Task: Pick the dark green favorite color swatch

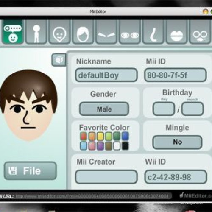Action: 117,136
